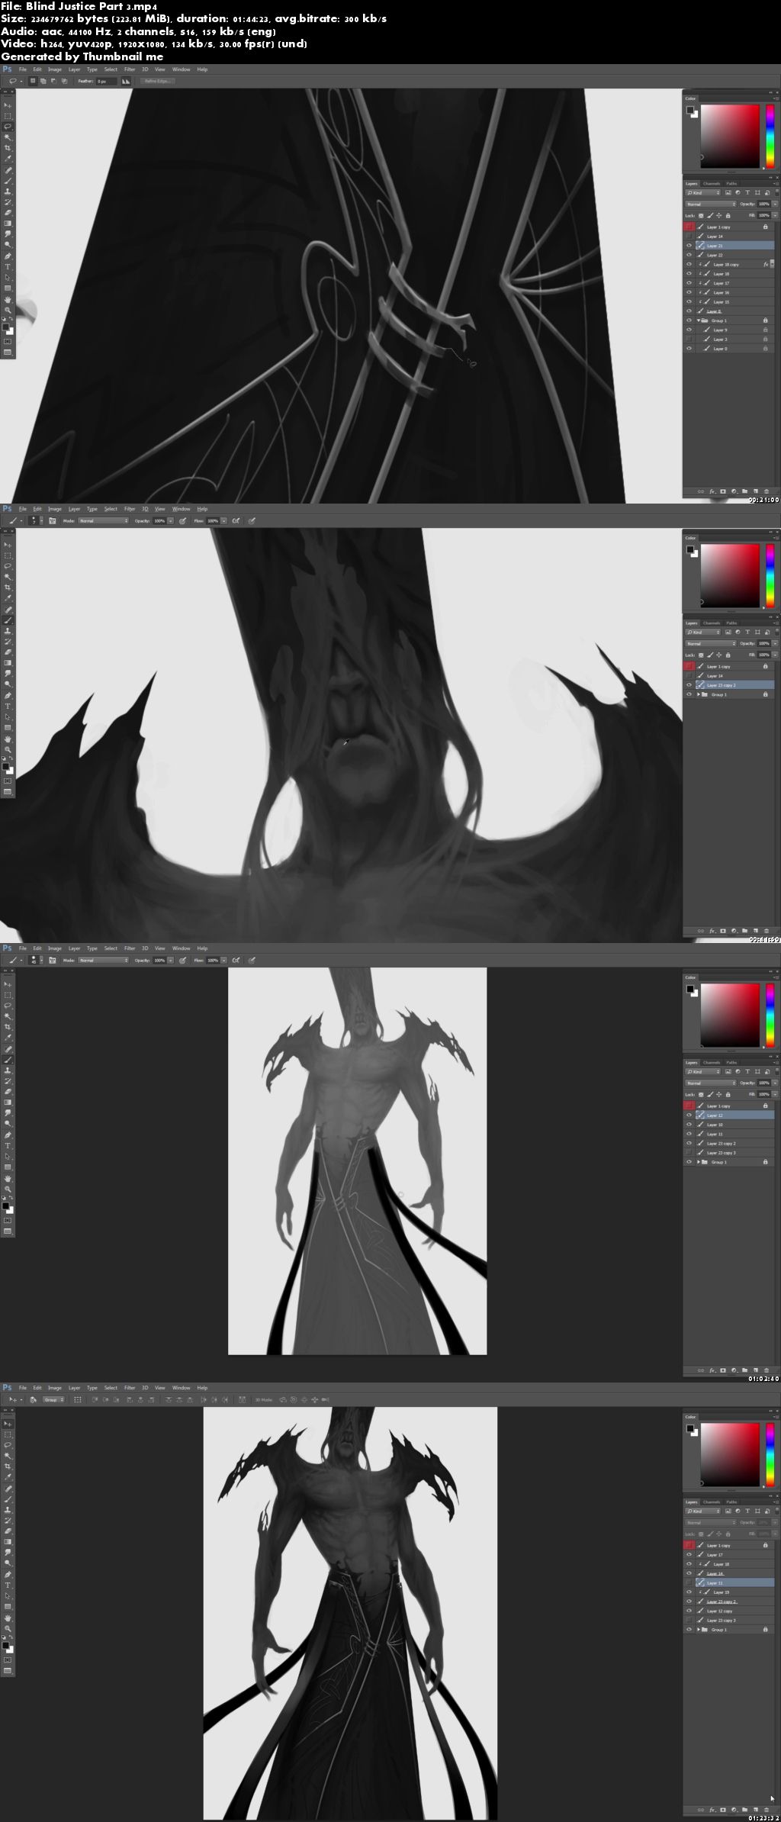The image size is (781, 1822).
Task: Select the Move tool in the first frame
Action: tap(8, 105)
